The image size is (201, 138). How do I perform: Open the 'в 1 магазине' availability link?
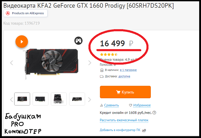(x=128, y=70)
